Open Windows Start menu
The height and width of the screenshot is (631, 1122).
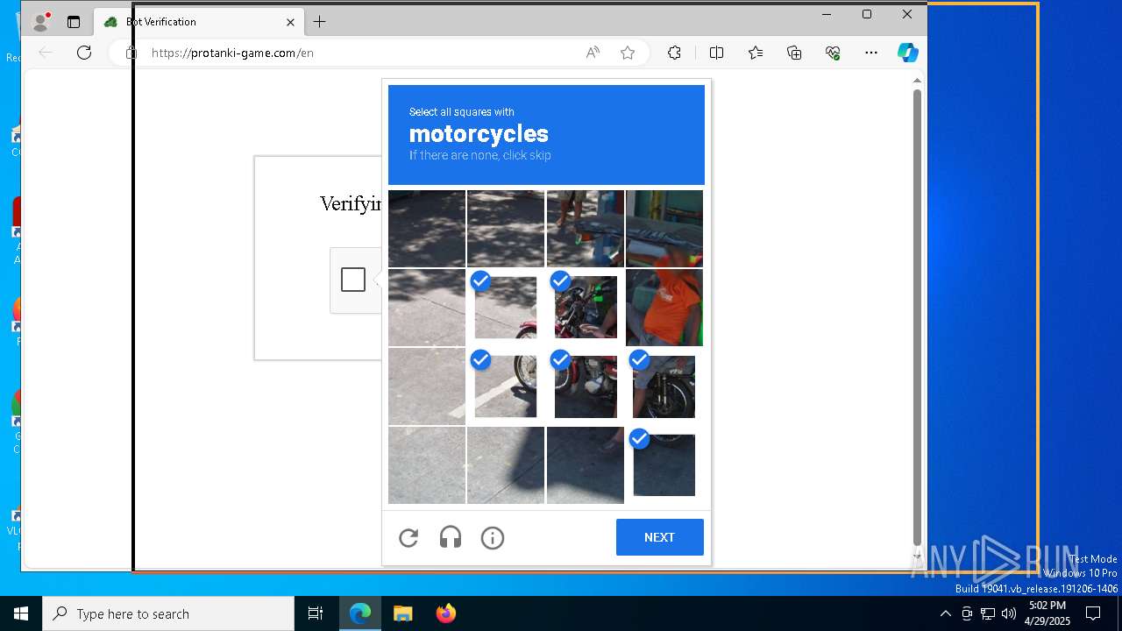pos(21,613)
